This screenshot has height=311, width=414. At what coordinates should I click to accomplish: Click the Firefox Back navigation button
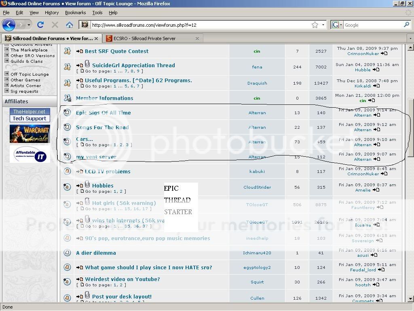click(x=9, y=25)
